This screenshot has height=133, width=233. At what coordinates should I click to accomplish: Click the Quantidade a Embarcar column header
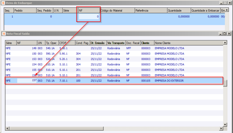206,10
